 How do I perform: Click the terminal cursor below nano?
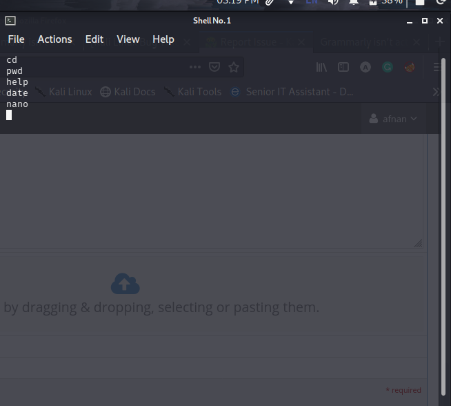pos(9,115)
